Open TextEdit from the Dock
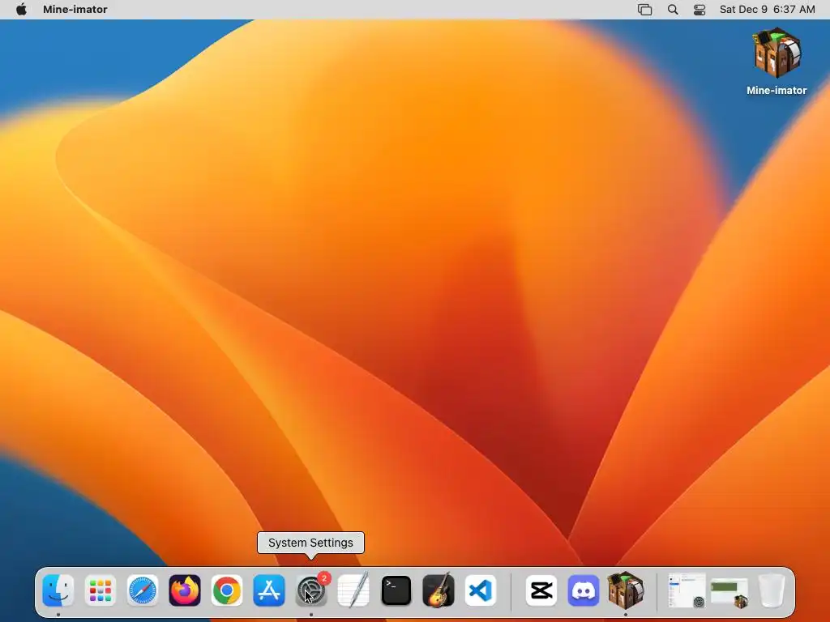The height and width of the screenshot is (622, 830). [353, 590]
